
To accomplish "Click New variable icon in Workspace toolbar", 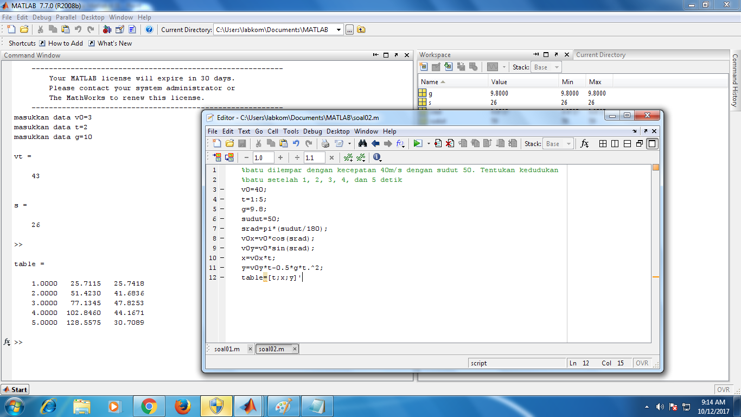I will tap(423, 67).
